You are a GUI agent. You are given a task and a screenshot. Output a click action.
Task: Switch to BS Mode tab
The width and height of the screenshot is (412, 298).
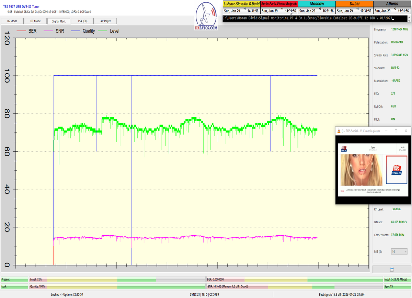(12, 21)
